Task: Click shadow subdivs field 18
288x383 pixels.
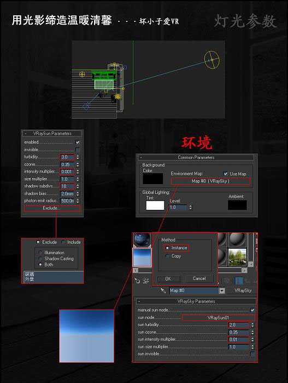Action: pos(67,186)
